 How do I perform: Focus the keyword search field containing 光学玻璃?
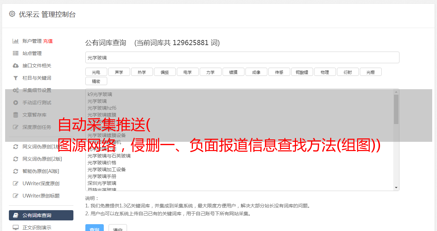pos(242,57)
